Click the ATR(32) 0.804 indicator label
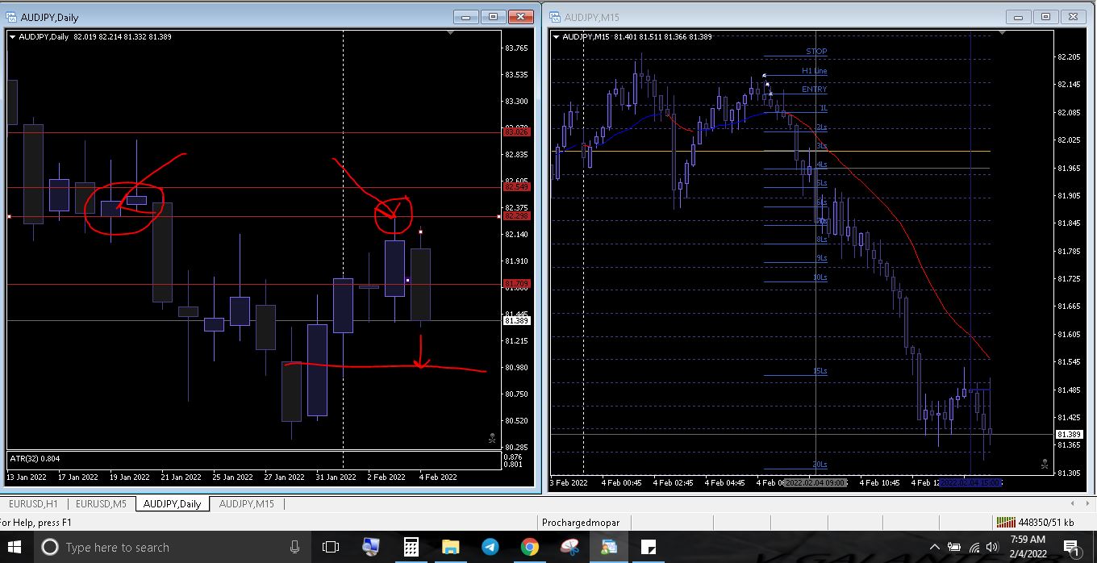The image size is (1097, 563). coord(33,458)
